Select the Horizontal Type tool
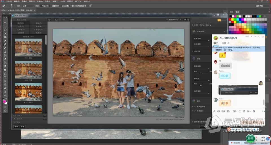Screen dimensions: 271x145 pyautogui.click(x=5, y=77)
